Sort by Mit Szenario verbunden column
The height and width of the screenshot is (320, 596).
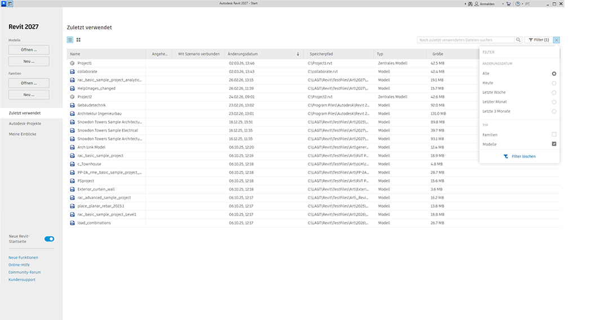click(x=199, y=54)
